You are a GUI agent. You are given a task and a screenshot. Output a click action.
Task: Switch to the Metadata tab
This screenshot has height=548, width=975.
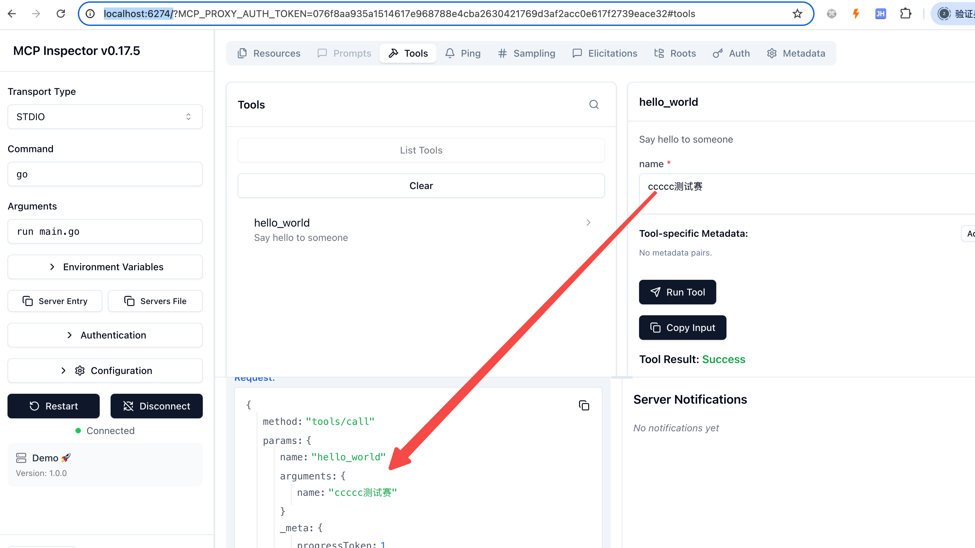coord(796,53)
